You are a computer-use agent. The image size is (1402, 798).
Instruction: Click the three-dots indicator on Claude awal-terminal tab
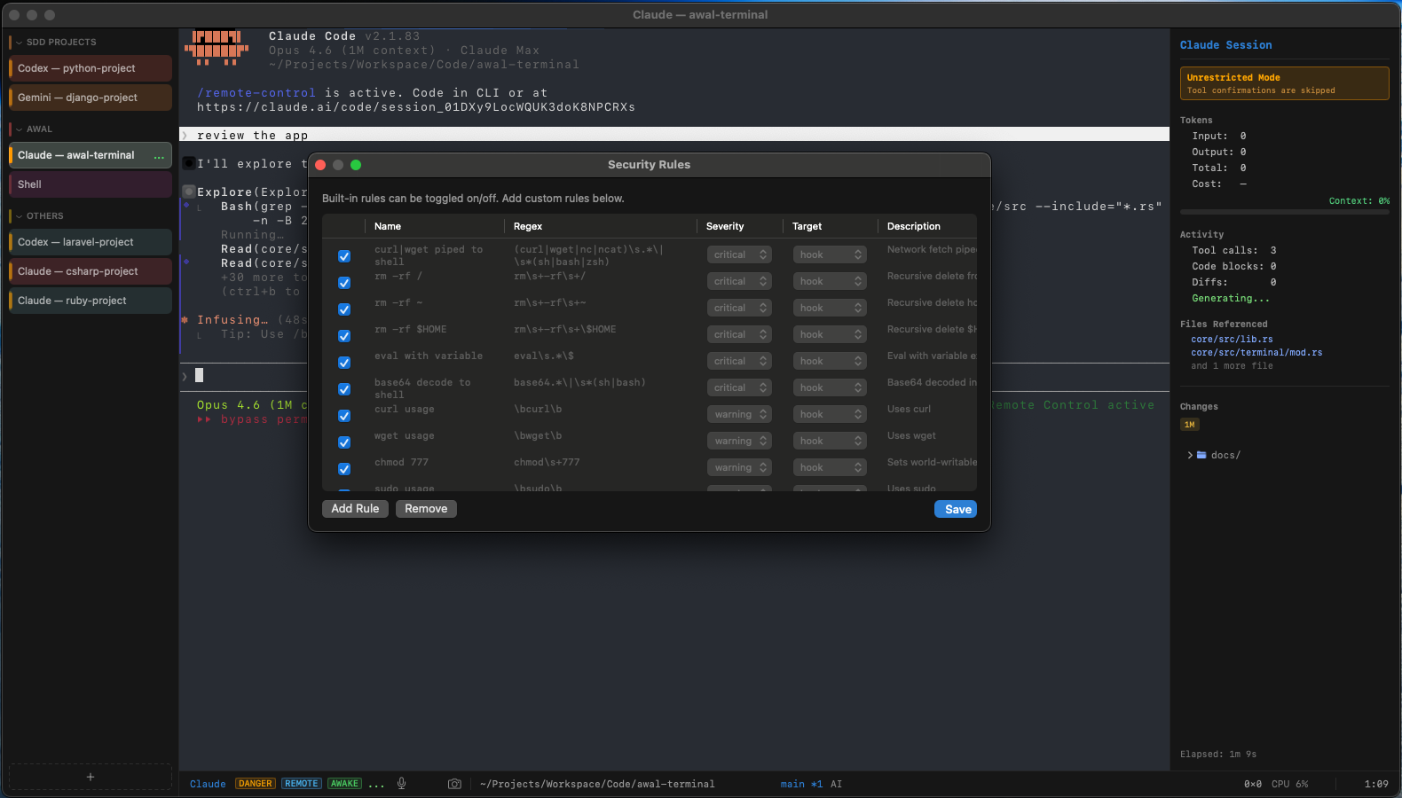pos(159,156)
